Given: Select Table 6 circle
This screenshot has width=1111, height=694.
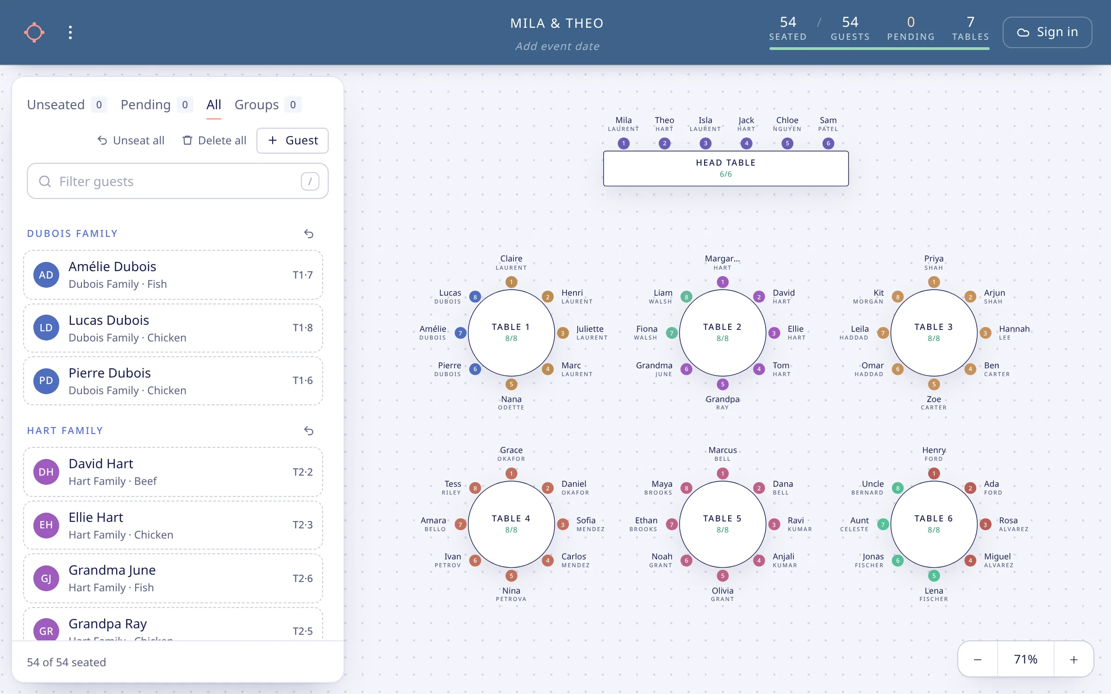Looking at the screenshot, I should coord(934,524).
